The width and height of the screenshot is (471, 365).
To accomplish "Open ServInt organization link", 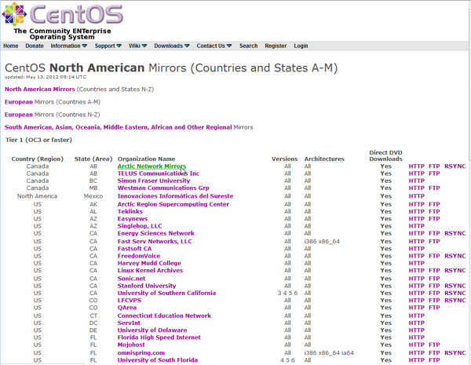I will coord(129,323).
